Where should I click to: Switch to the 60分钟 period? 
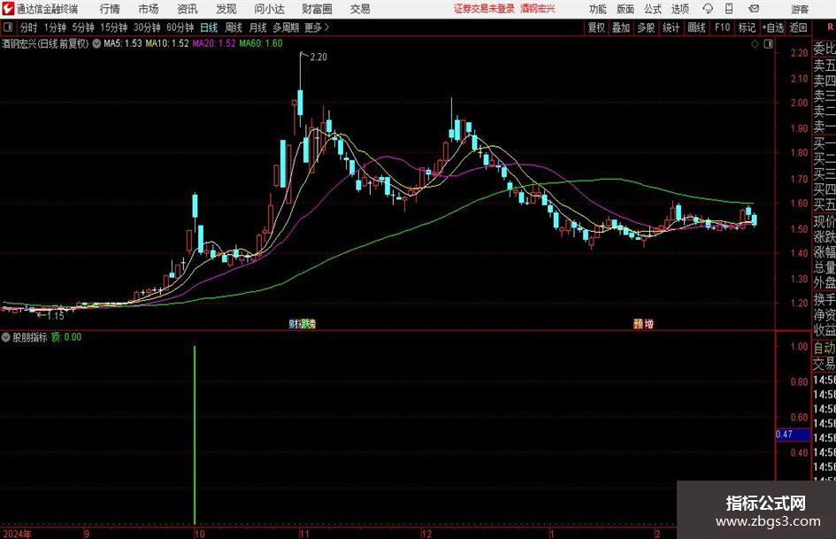click(x=180, y=27)
